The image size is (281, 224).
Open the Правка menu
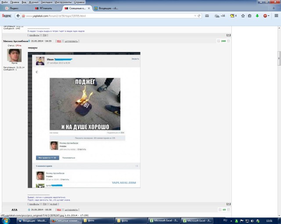pyautogui.click(x=14, y=2)
